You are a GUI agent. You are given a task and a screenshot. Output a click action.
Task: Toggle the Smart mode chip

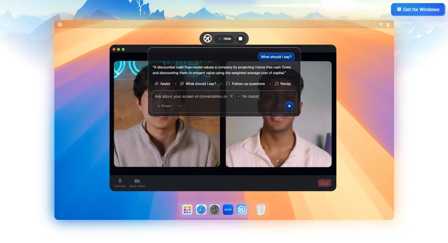pyautogui.click(x=164, y=106)
